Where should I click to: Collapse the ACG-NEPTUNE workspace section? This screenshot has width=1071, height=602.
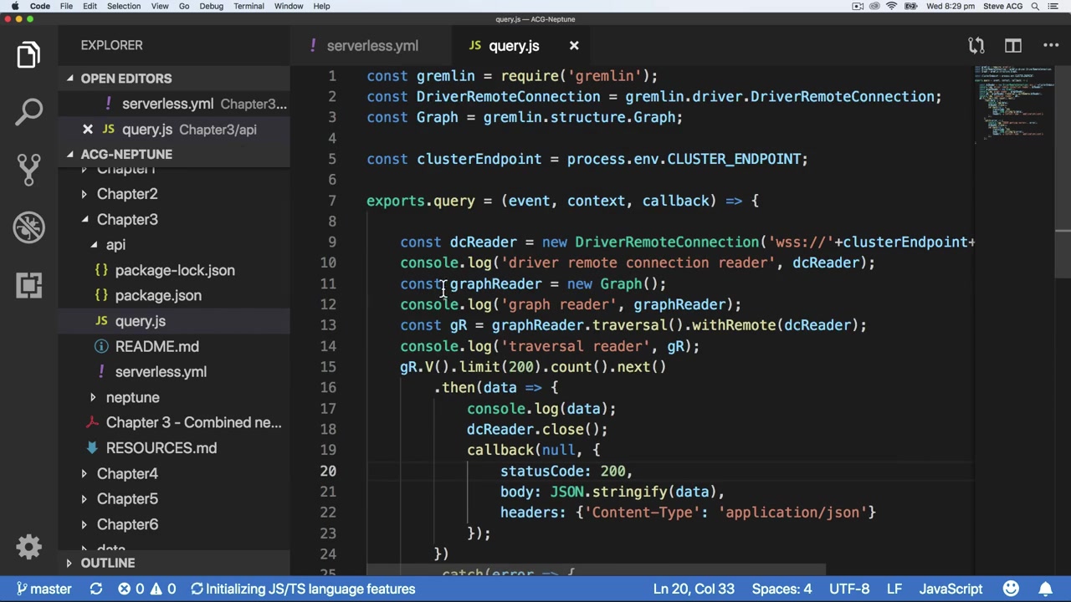[70, 155]
